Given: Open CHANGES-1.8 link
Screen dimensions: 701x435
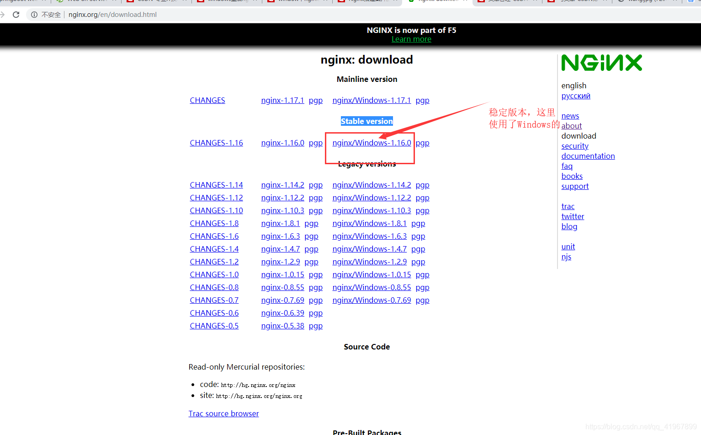Looking at the screenshot, I should (214, 223).
